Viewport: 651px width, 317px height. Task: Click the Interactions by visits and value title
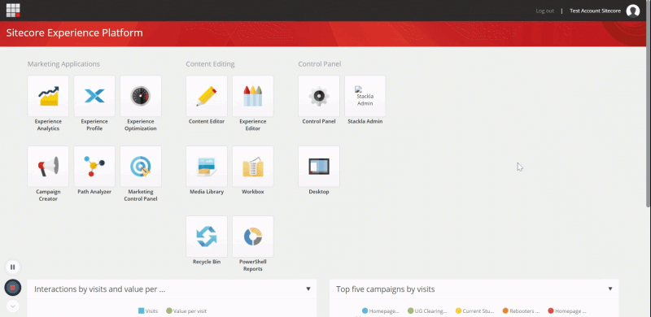pos(99,289)
